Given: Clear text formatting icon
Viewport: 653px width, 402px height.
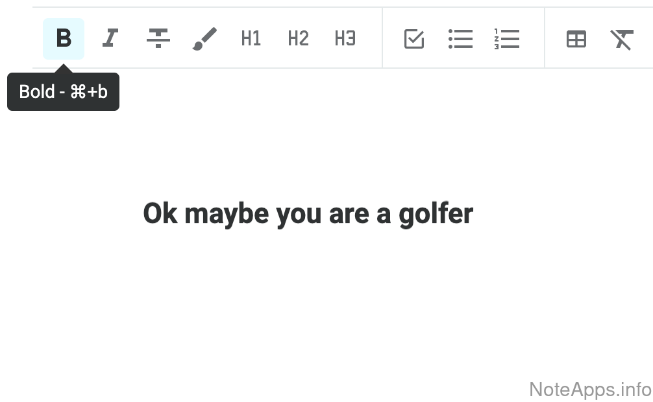Looking at the screenshot, I should pos(622,39).
